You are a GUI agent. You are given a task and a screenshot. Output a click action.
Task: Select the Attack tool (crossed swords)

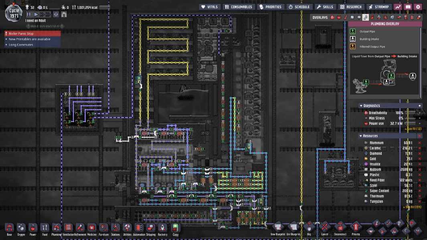pyautogui.click(x=389, y=224)
